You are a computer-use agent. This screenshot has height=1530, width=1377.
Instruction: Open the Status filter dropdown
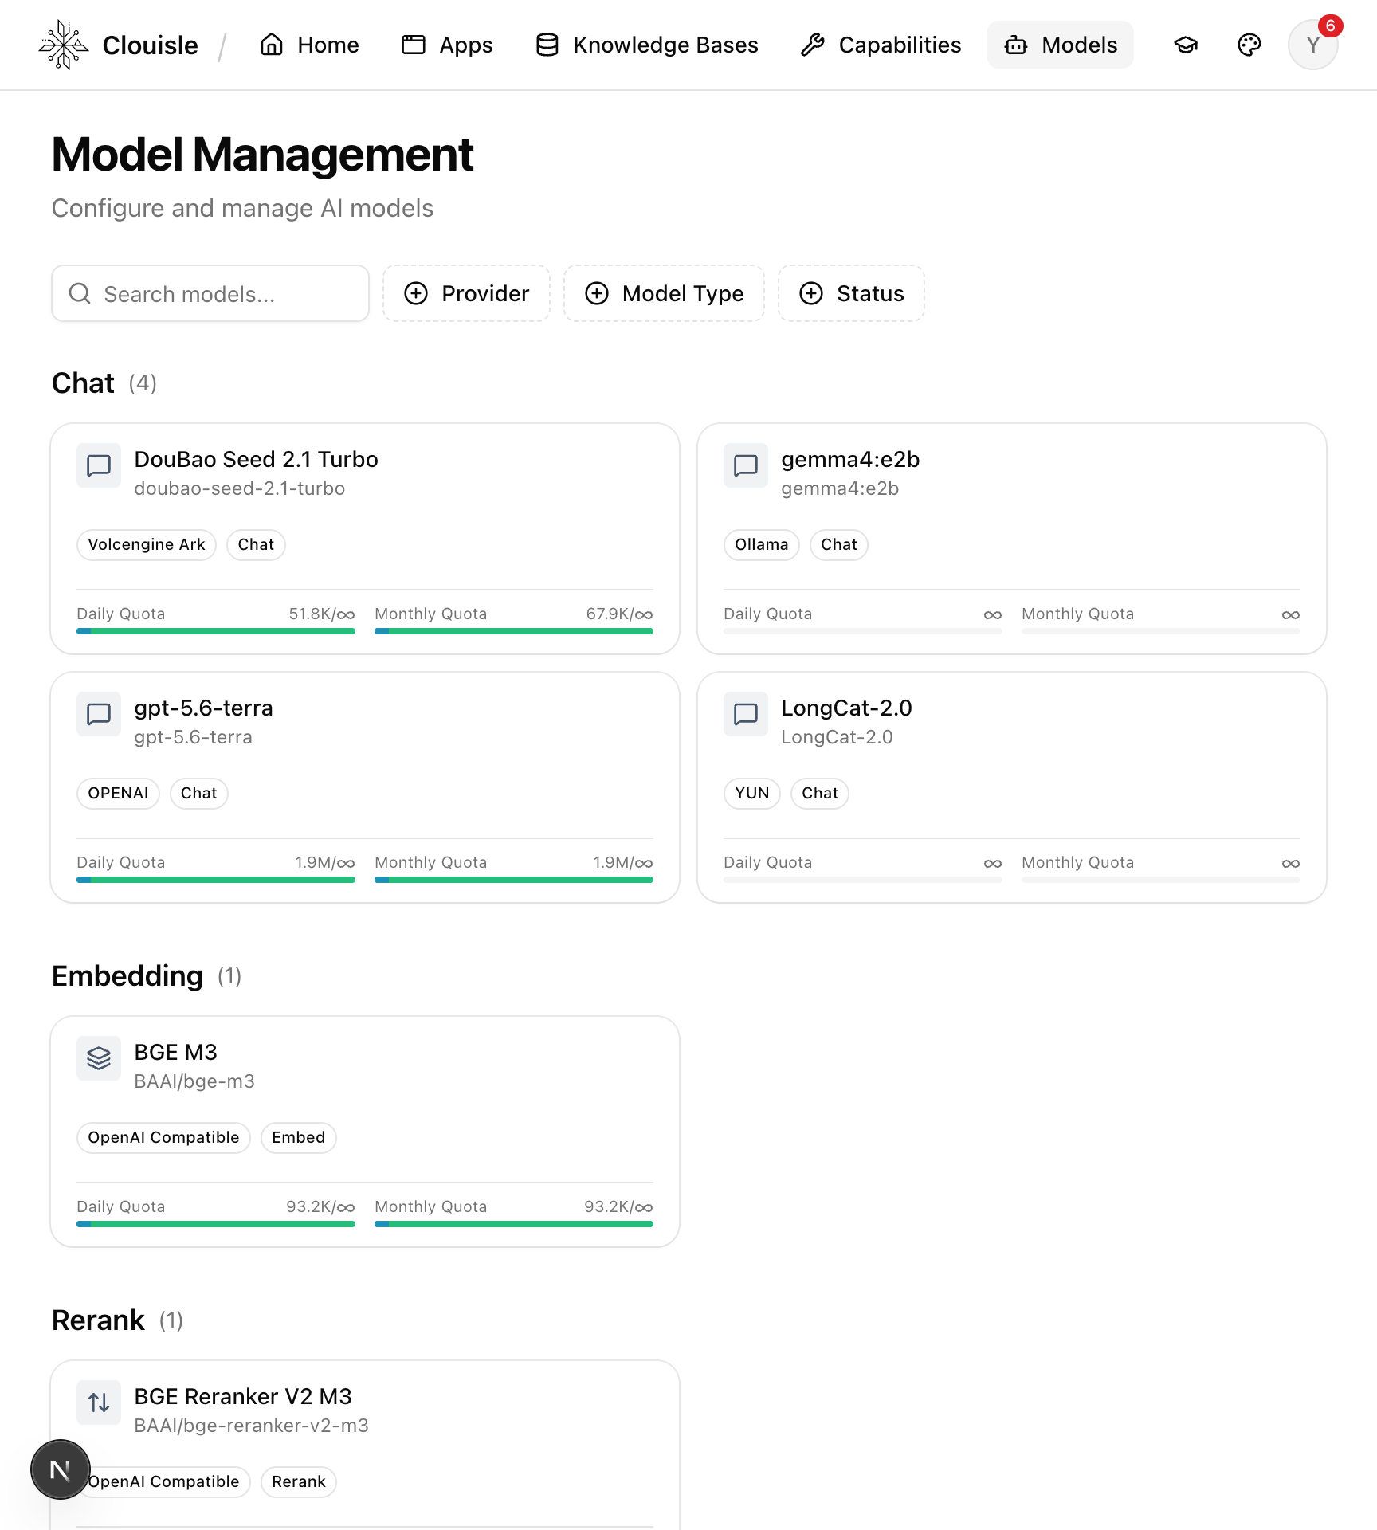[851, 293]
